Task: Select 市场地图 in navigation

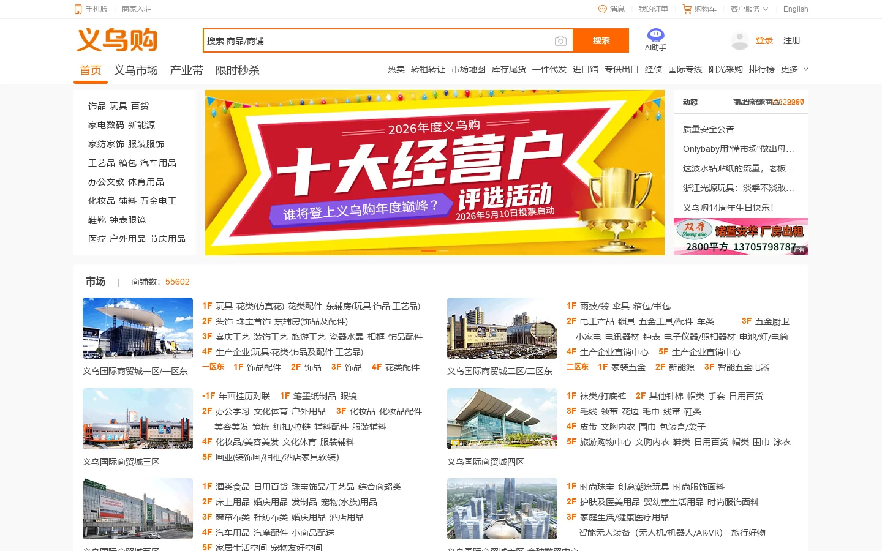Action: click(x=469, y=69)
